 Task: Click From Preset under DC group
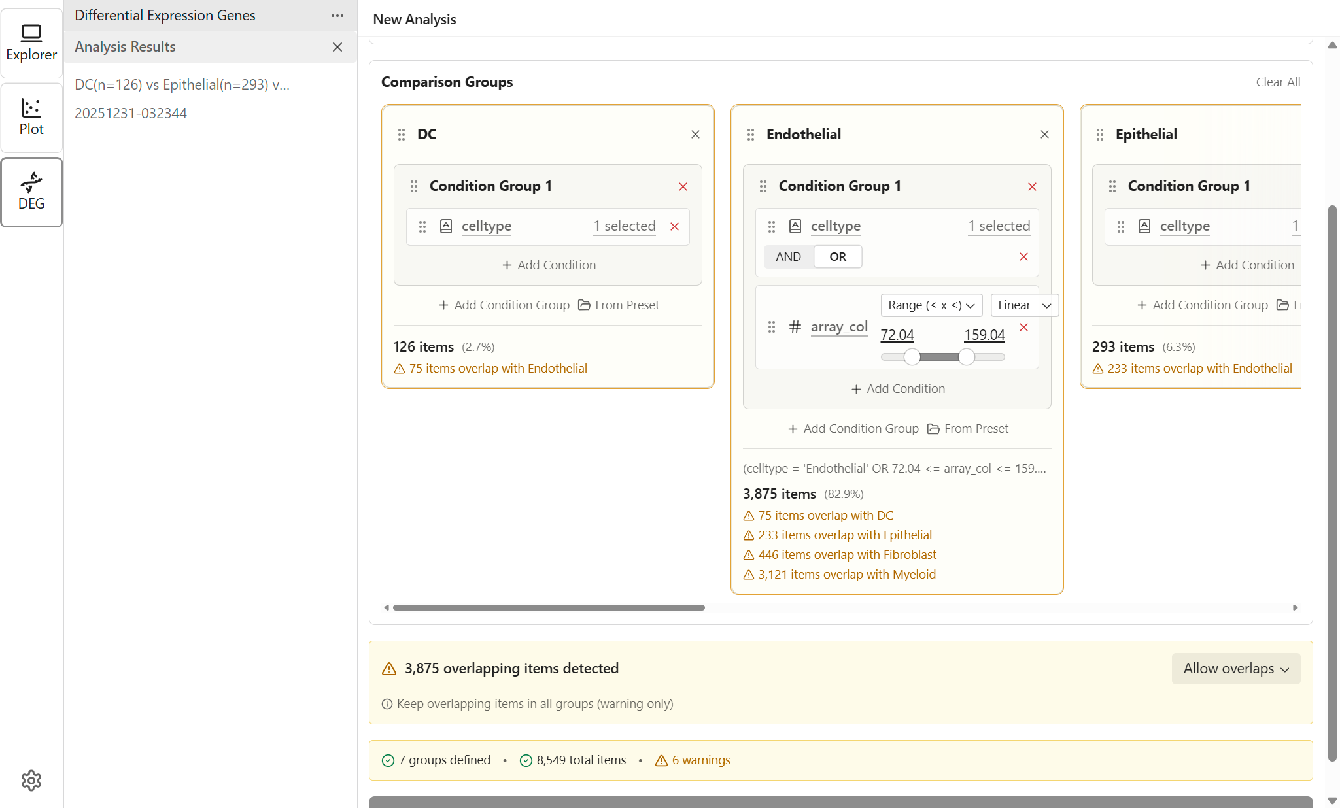619,305
